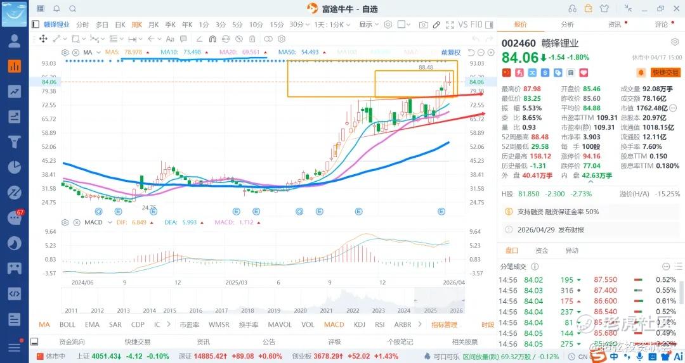Open the quotes bar-chart sidebar icon
The width and height of the screenshot is (685, 363).
[x=15, y=66]
